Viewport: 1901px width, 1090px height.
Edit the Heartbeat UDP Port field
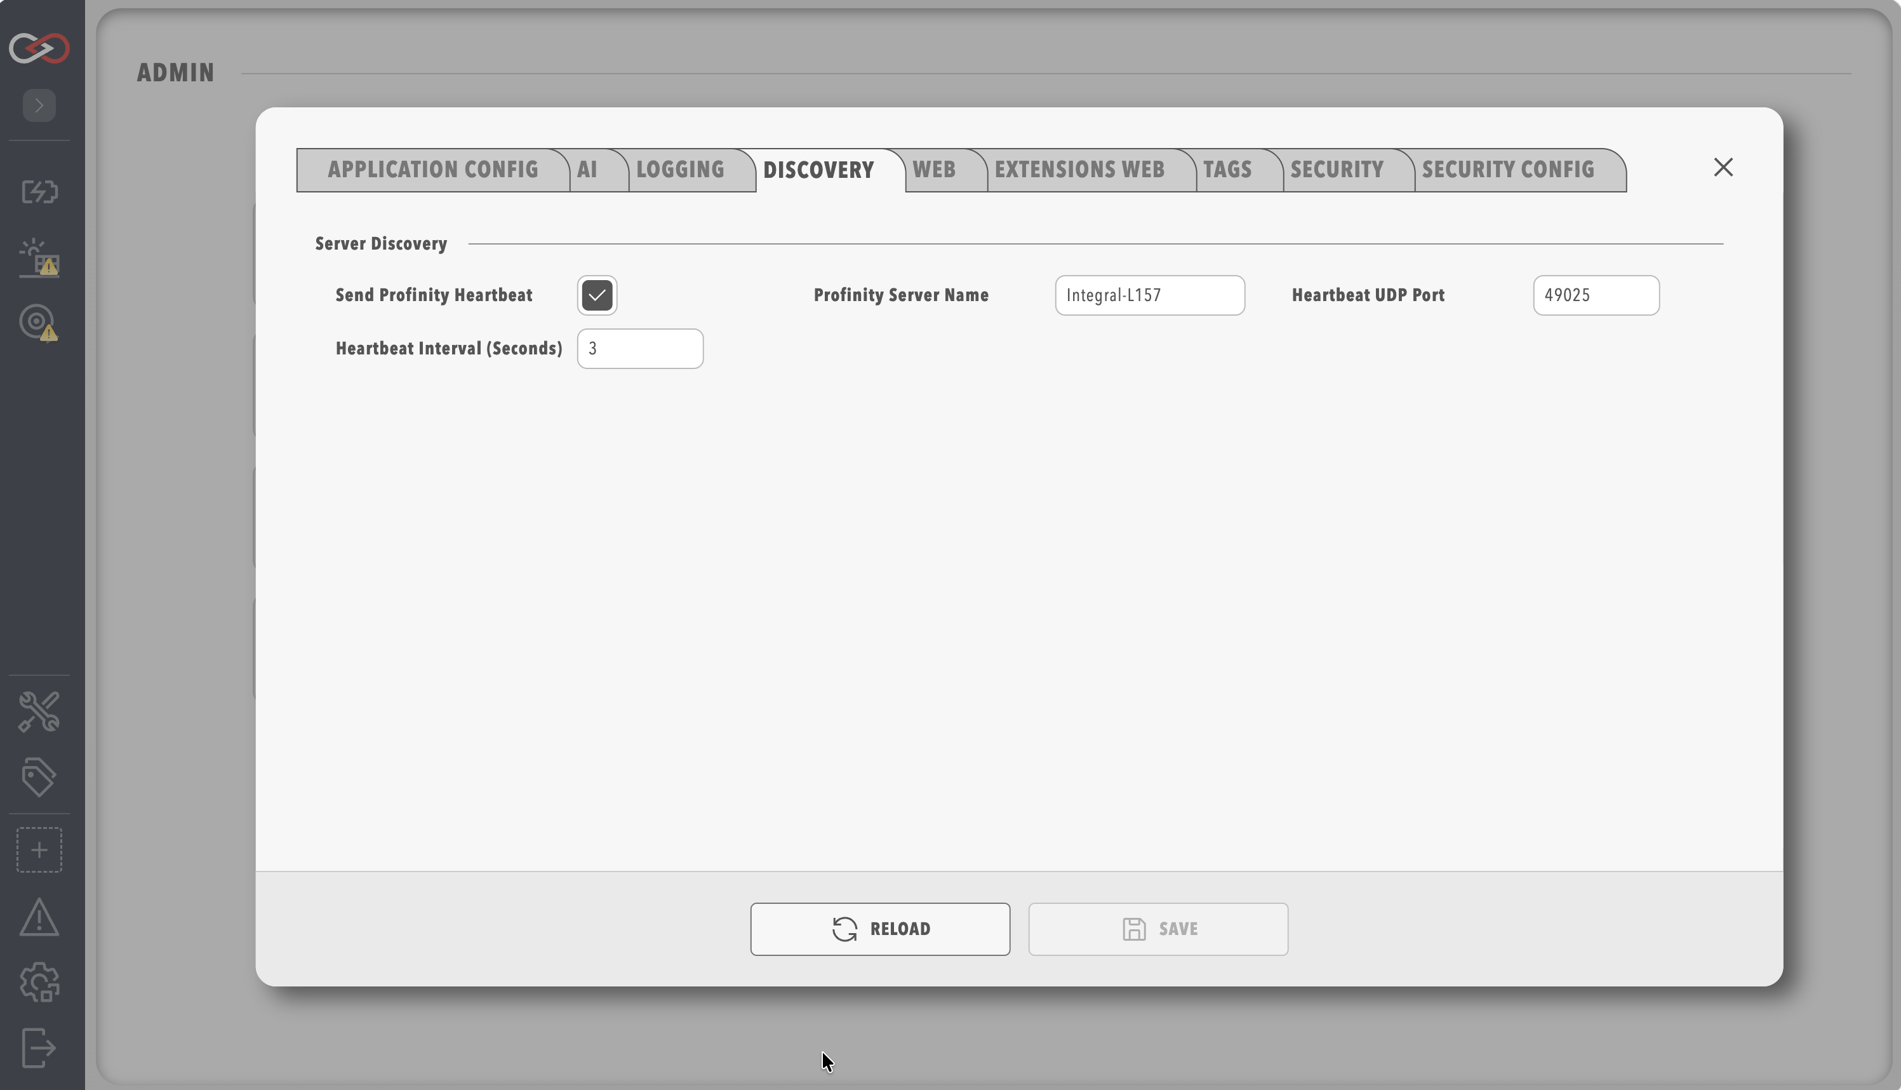[x=1596, y=295]
